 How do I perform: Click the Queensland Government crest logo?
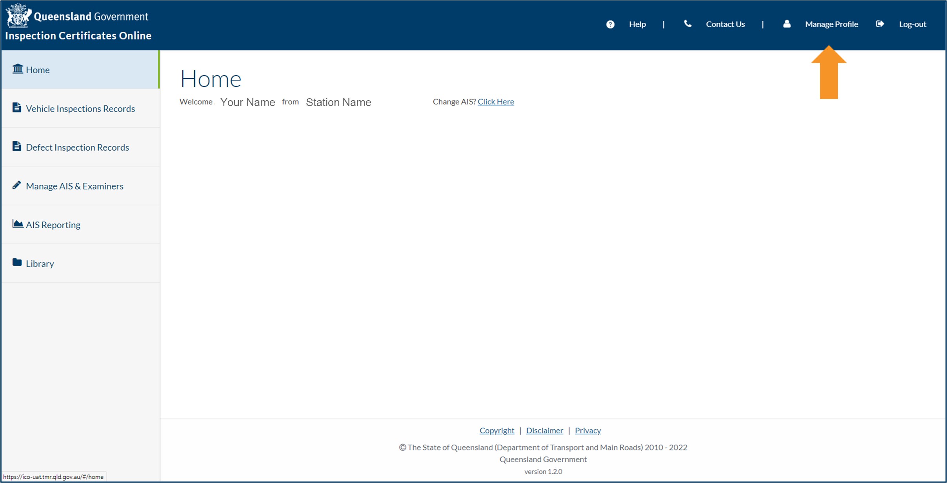tap(18, 16)
